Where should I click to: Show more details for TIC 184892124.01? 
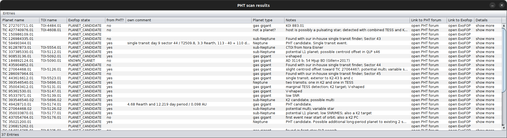[485, 61]
